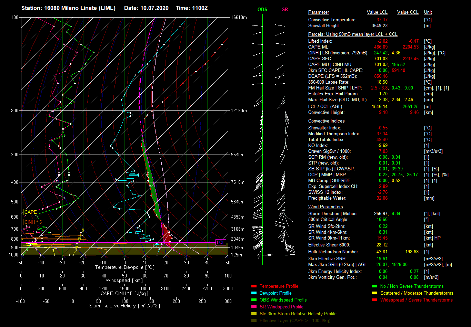Click the Parcels: Using 50mB mean layer heading
471x327 pixels.
[352, 34]
